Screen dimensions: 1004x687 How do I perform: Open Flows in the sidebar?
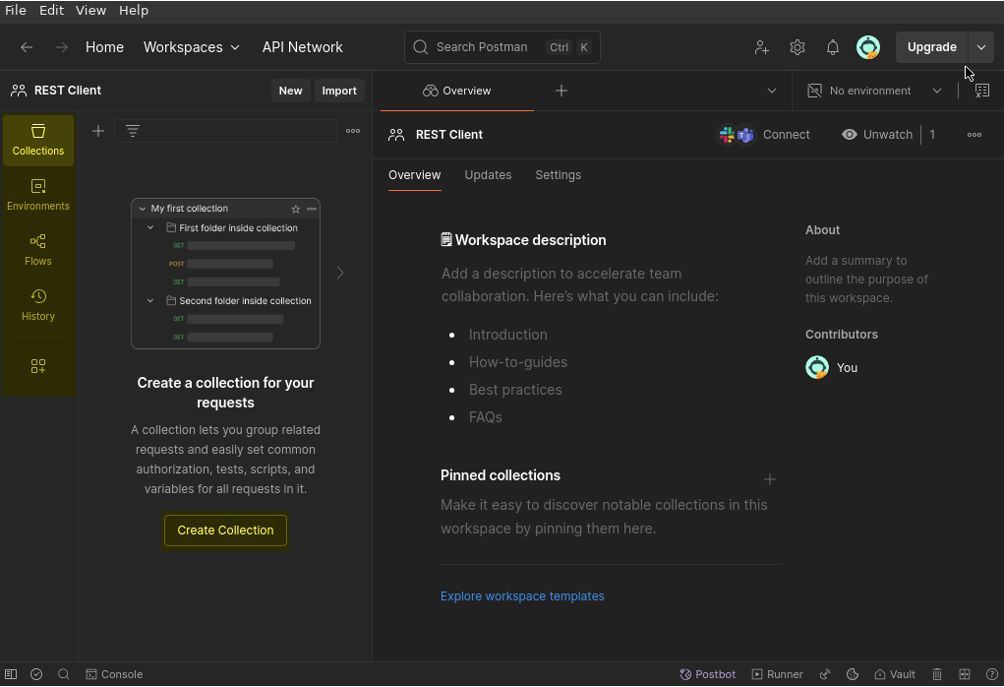tap(38, 250)
